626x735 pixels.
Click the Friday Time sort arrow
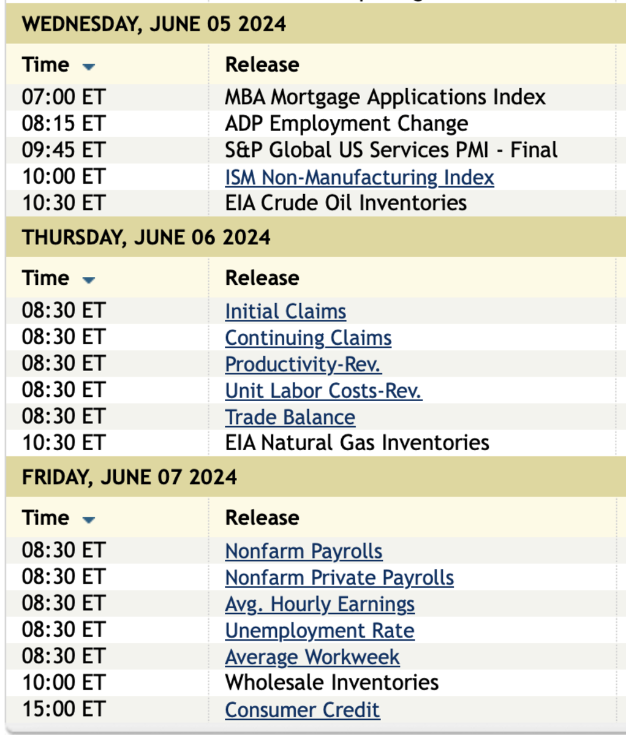coord(89,520)
